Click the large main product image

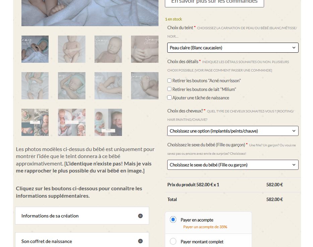coord(90,13)
